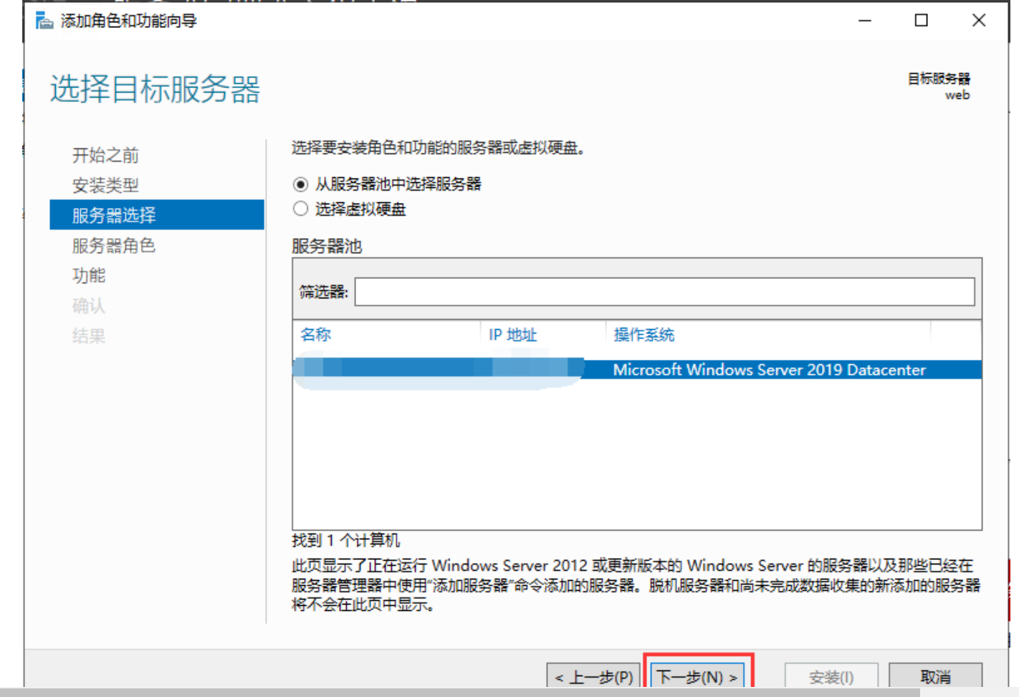
Task: Go back with 上一步(P) button
Action: pyautogui.click(x=593, y=676)
